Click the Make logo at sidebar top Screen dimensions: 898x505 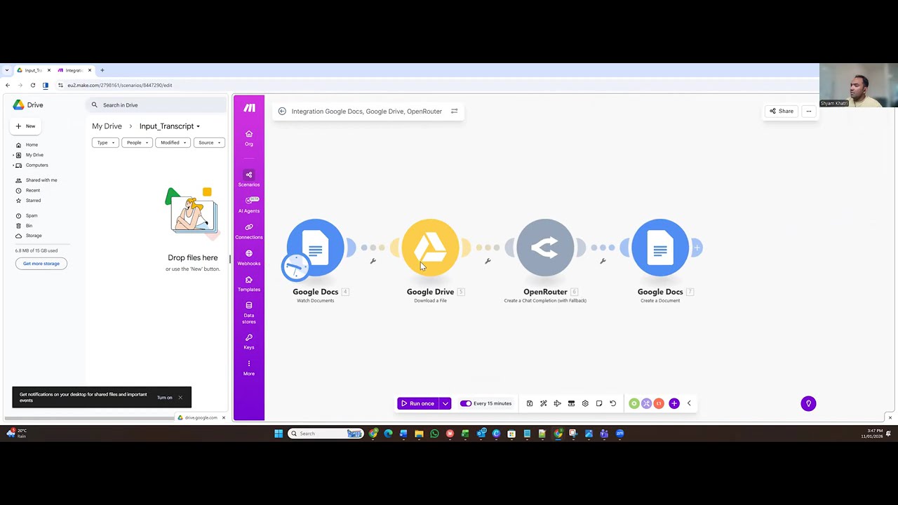click(x=250, y=108)
